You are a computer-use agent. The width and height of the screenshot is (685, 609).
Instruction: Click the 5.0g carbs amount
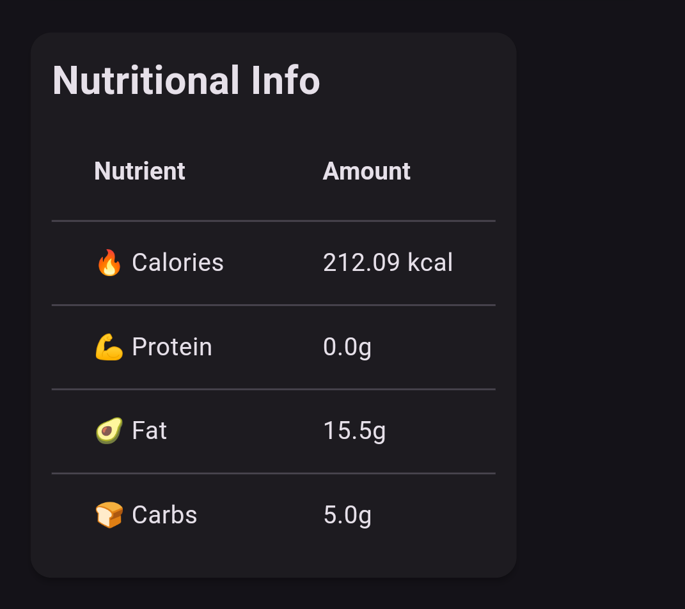tap(347, 515)
